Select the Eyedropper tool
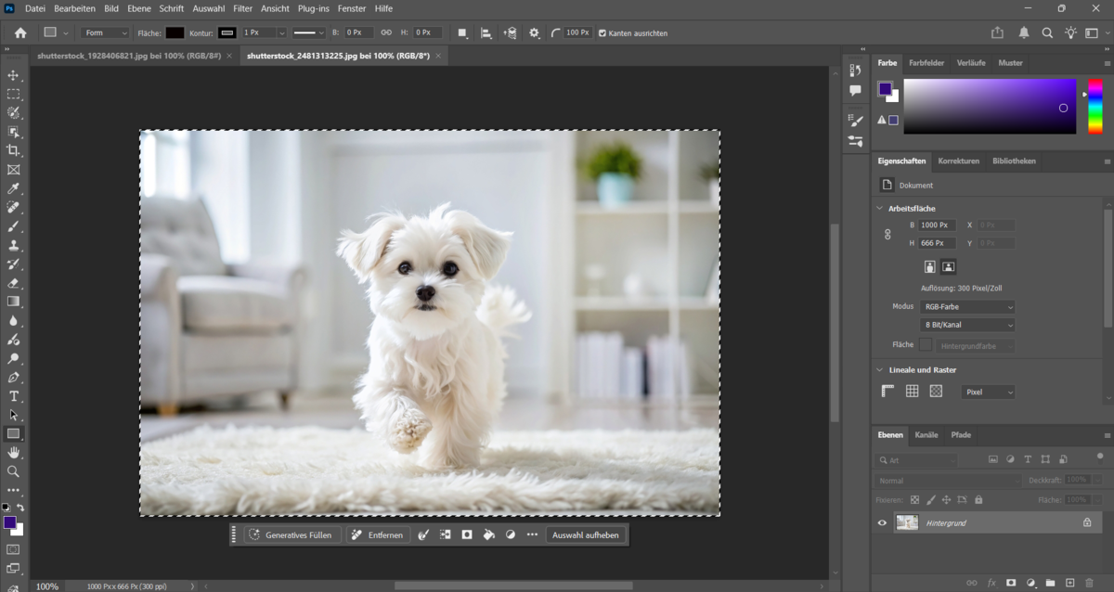This screenshot has width=1114, height=592. click(14, 188)
